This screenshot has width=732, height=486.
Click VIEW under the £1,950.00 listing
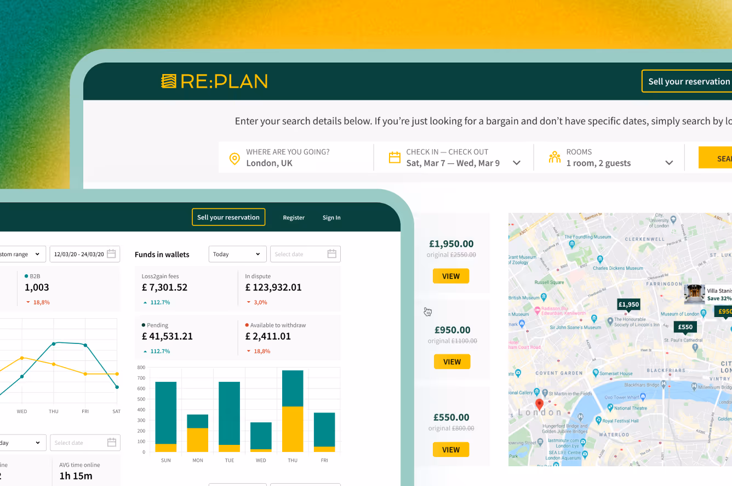tap(451, 276)
